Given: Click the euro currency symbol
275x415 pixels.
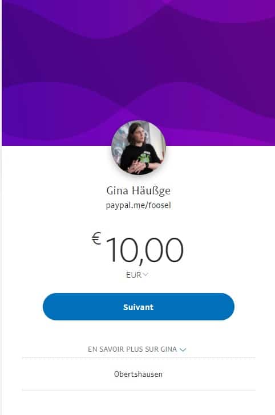Looking at the screenshot, I should (96, 238).
